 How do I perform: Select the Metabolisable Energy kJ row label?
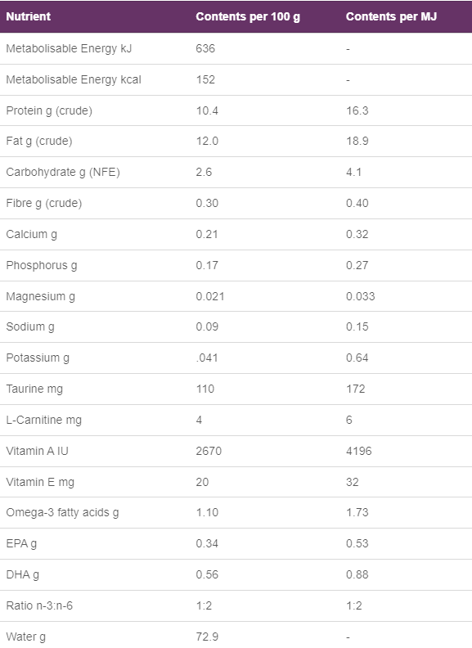point(69,48)
